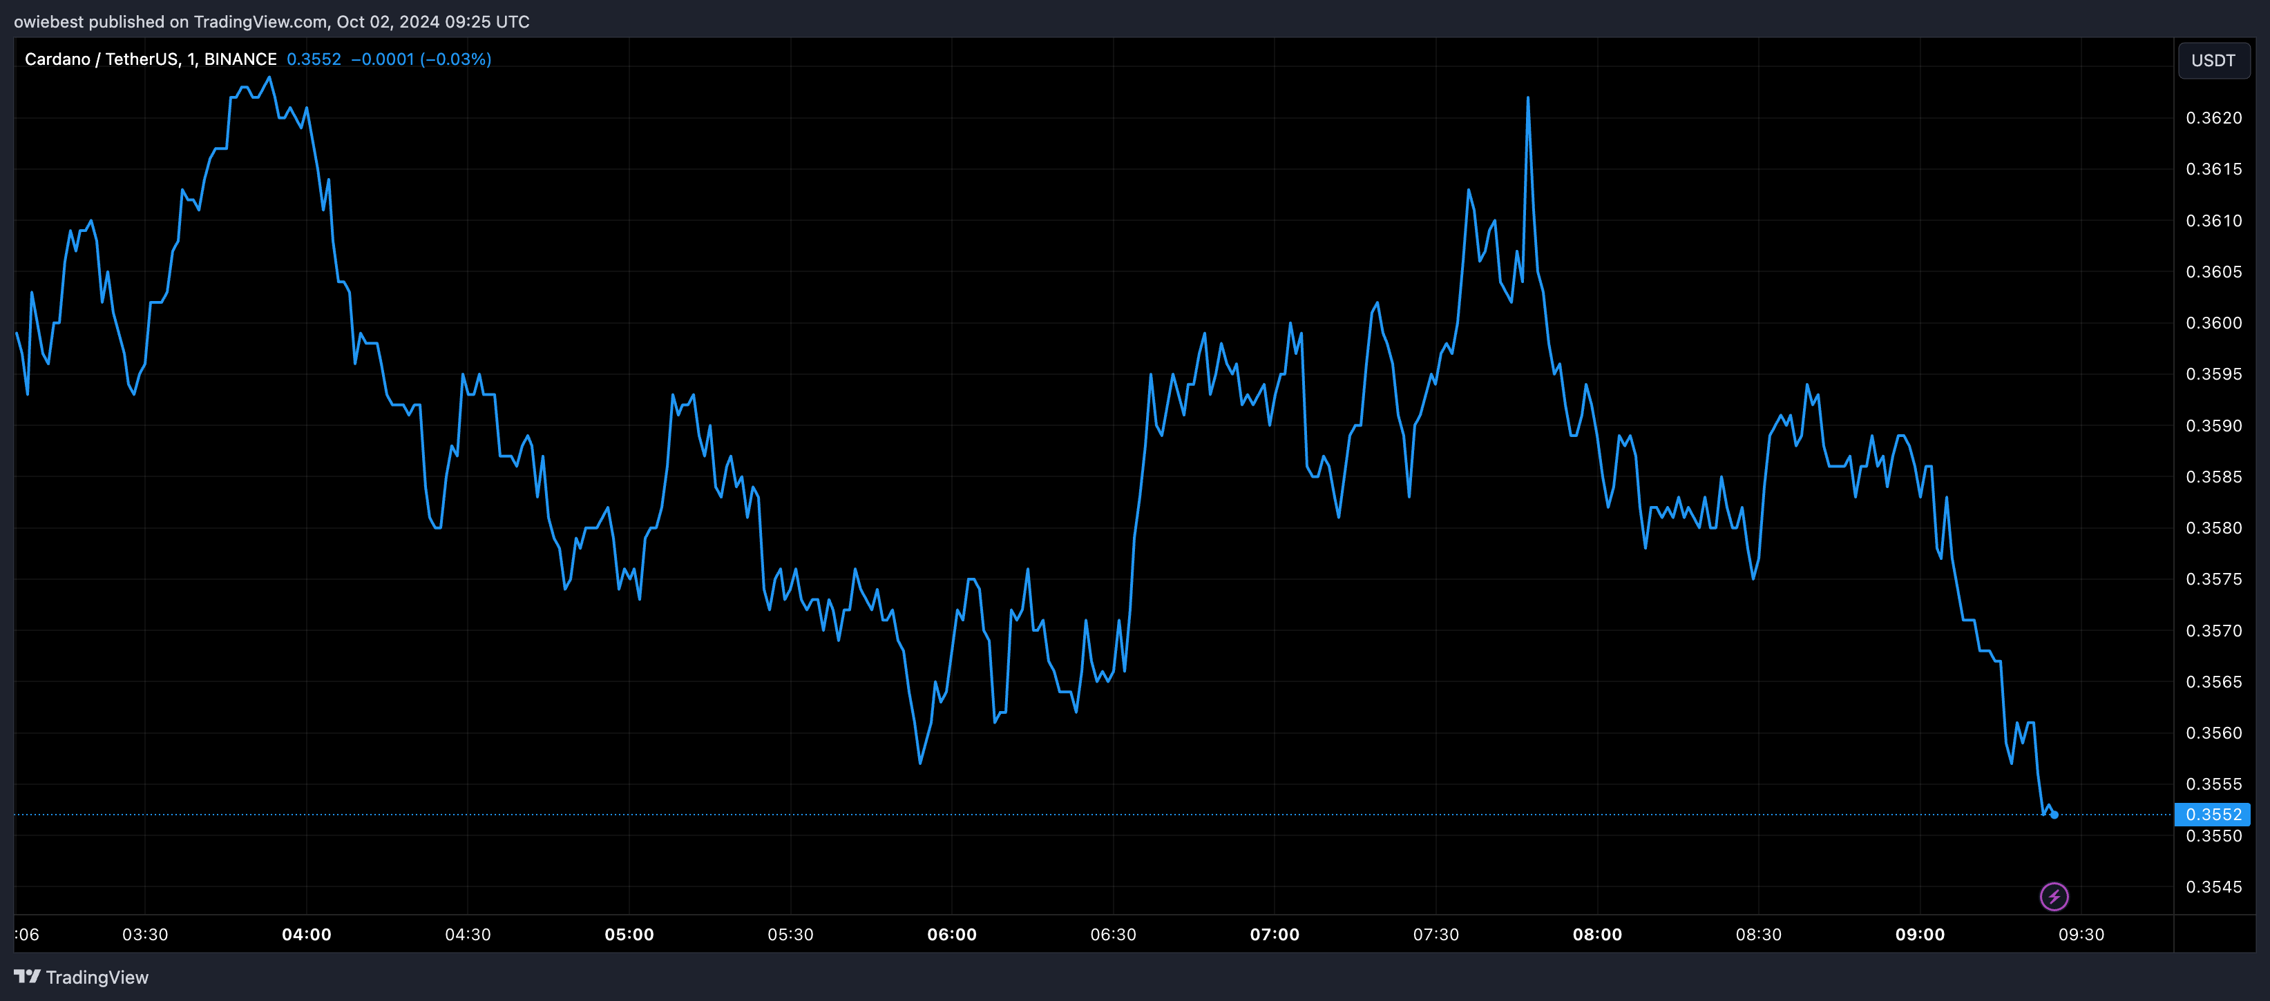Toggle the USDT currency button

(x=2213, y=60)
